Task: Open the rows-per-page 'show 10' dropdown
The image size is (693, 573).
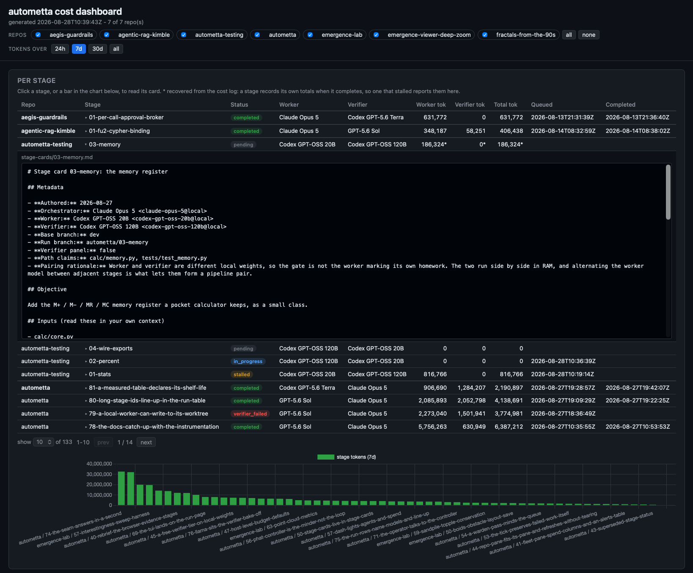Action: 44,442
